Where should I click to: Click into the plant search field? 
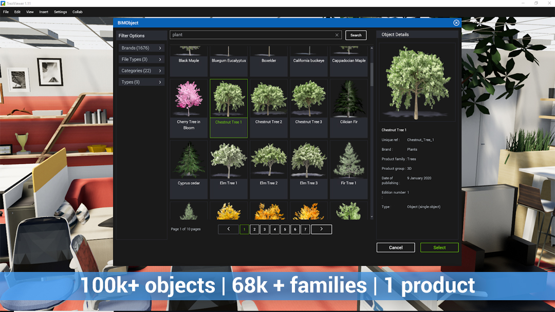coord(252,35)
